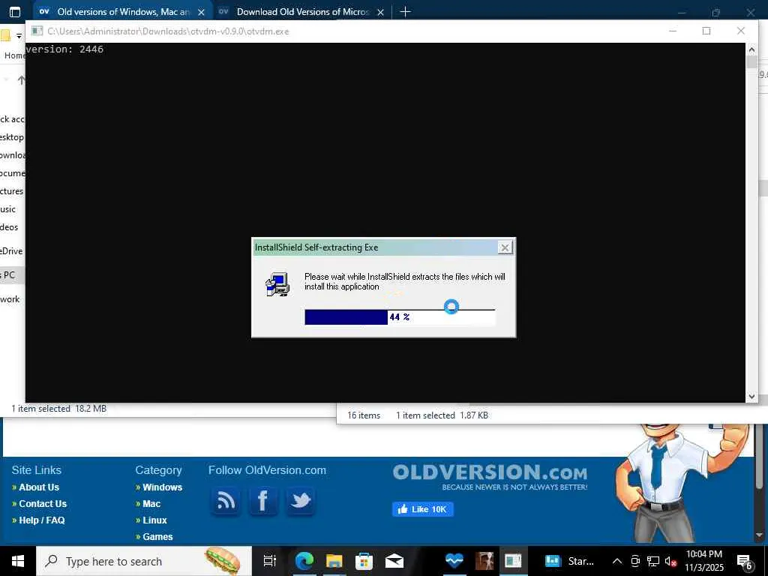
Task: Click the network status tray icon
Action: pos(653,561)
